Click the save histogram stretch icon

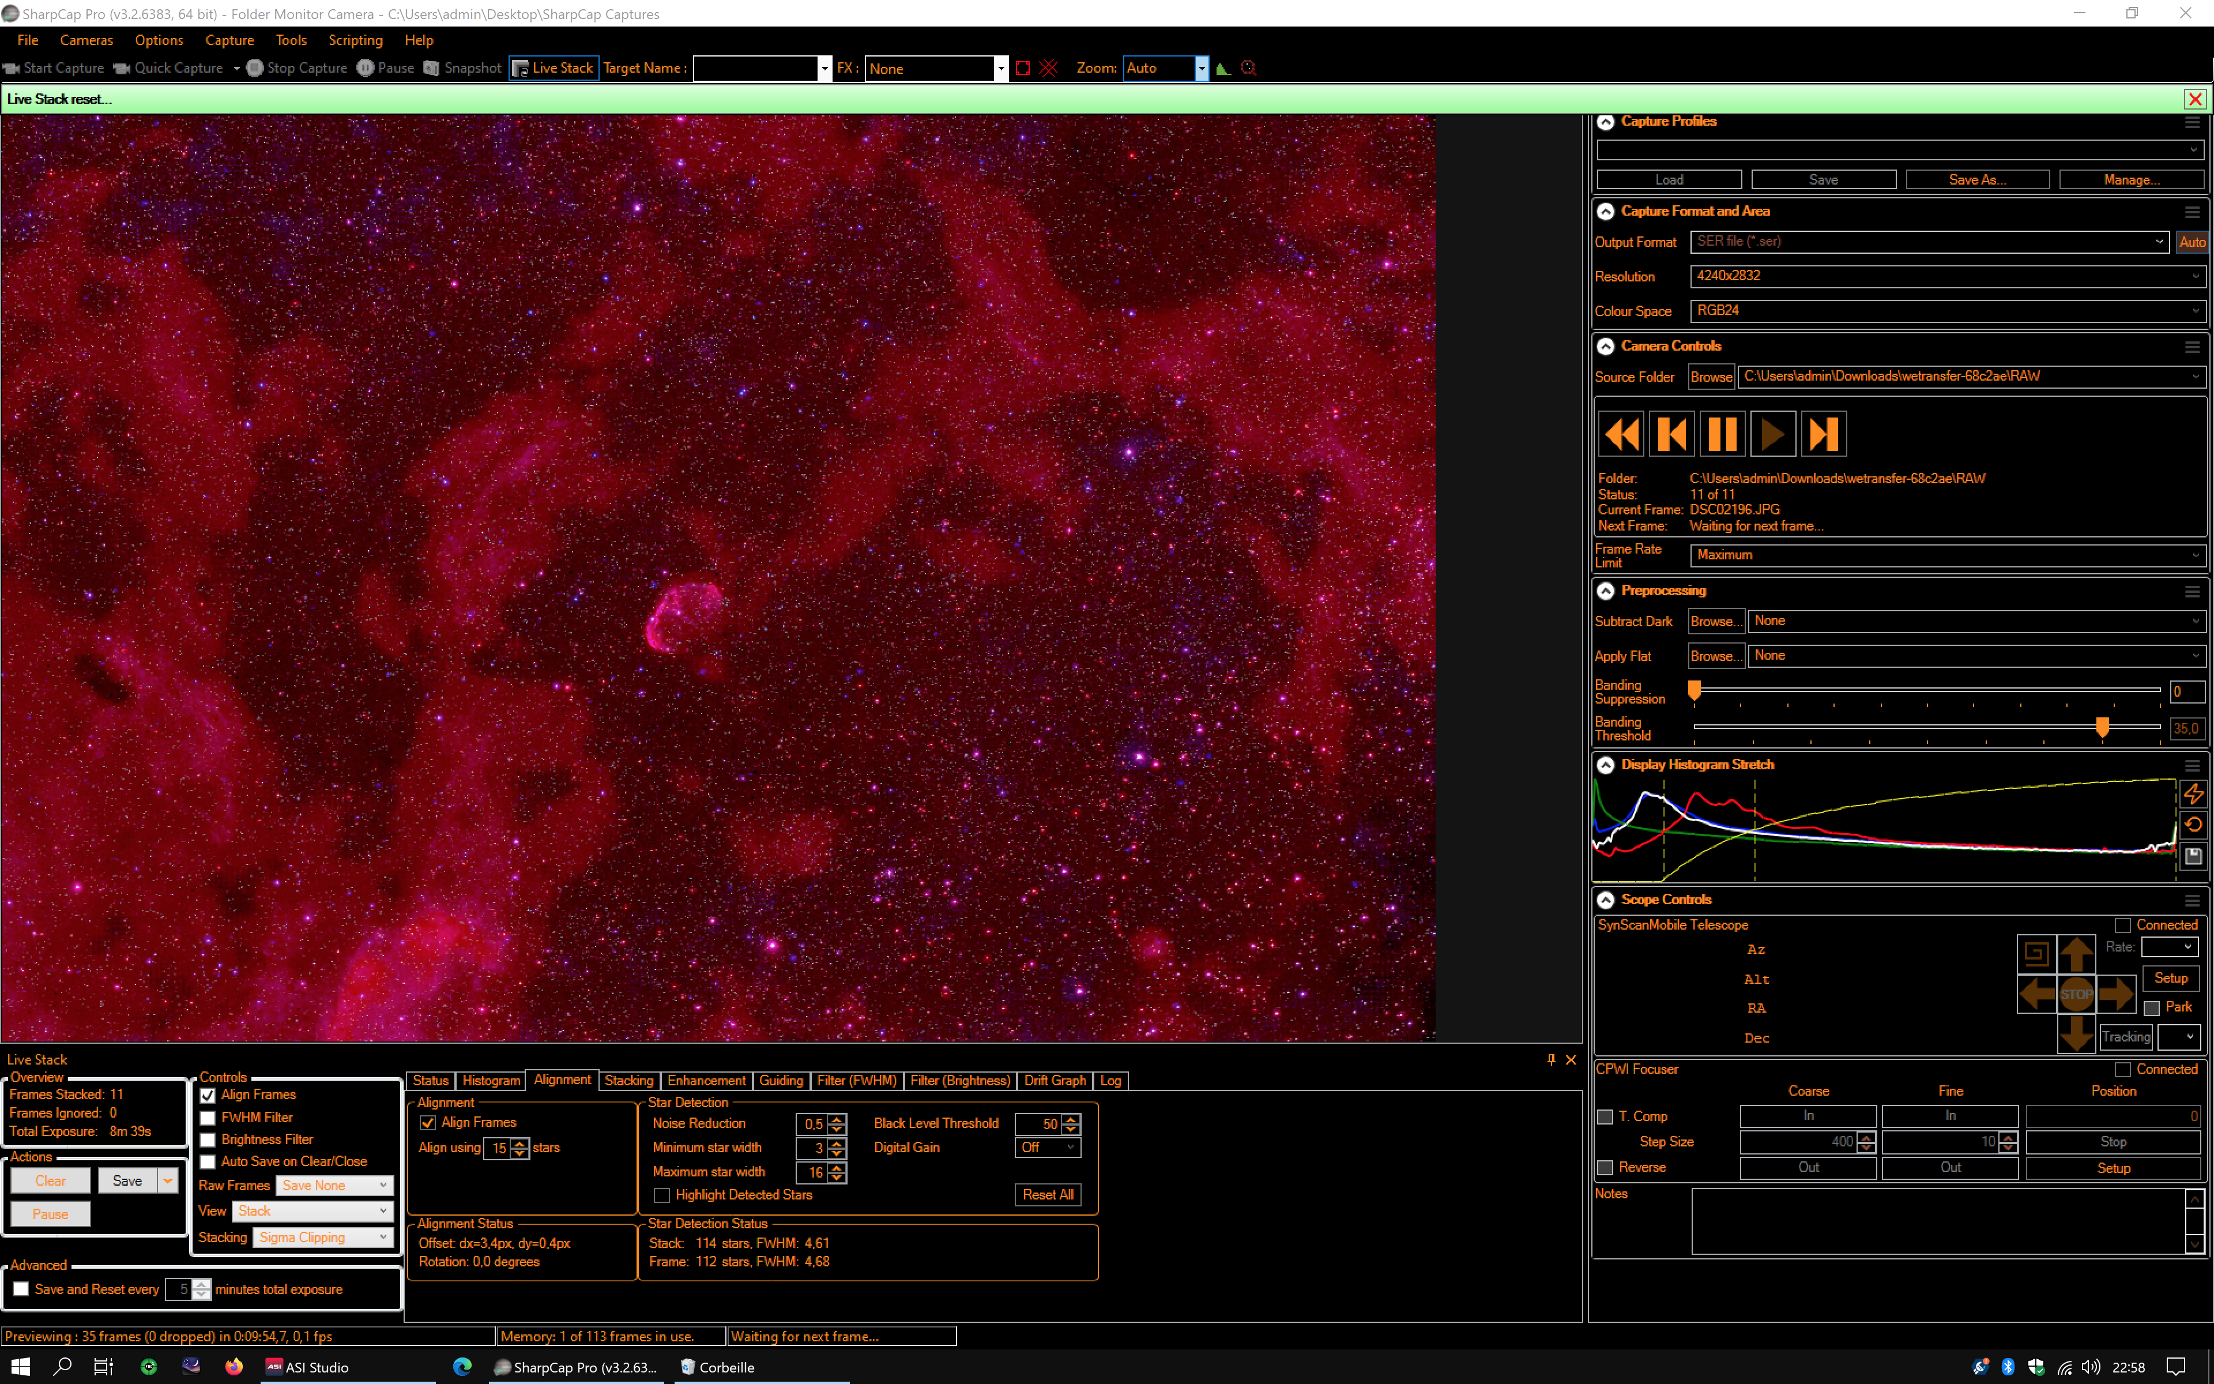pos(2193,856)
